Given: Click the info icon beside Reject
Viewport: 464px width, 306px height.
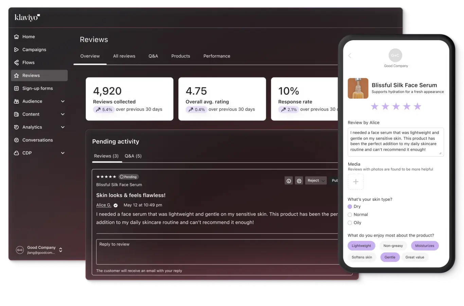Looking at the screenshot, I should coord(289,181).
